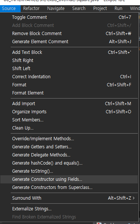140x224 pixels.
Task: Open Externalize Strings wizard
Action: (x=69, y=209)
